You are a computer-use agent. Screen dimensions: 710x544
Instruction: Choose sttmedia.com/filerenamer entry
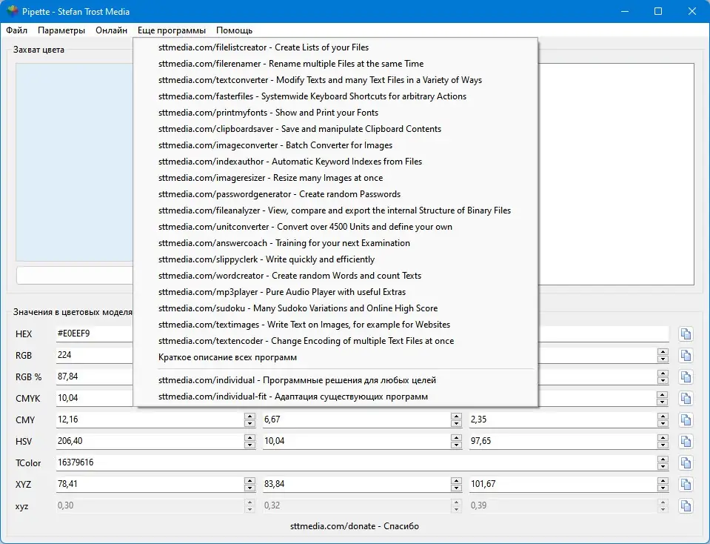(335, 64)
